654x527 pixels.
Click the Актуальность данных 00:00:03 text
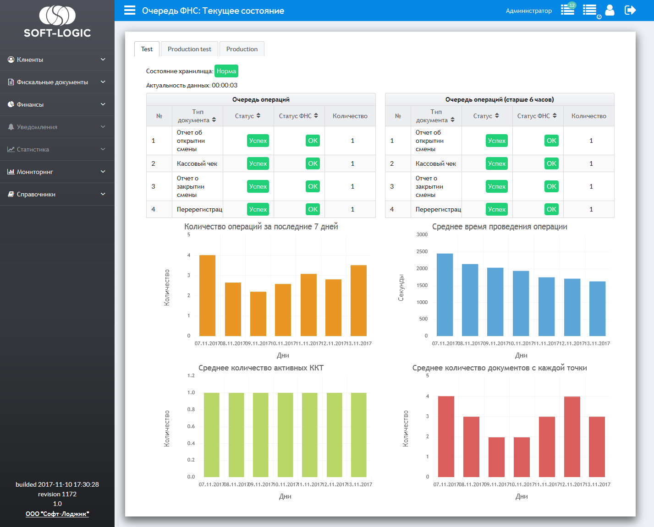[x=192, y=85]
